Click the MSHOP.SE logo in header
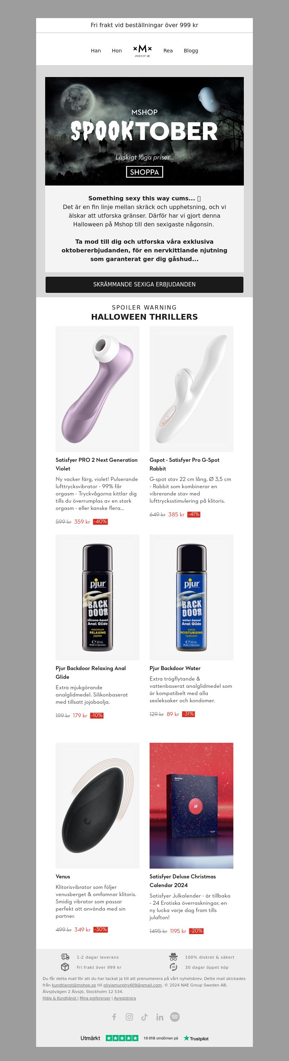Viewport: 289px width, 1061px height. pyautogui.click(x=142, y=51)
